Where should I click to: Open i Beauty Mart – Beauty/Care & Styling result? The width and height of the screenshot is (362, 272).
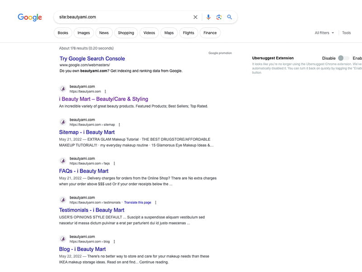tap(103, 99)
